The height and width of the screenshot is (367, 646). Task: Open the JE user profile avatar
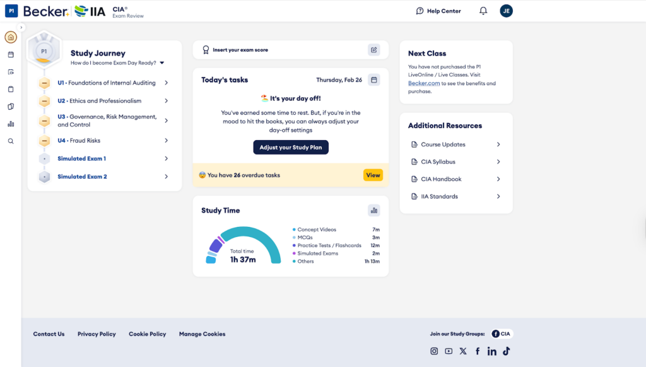coord(507,11)
